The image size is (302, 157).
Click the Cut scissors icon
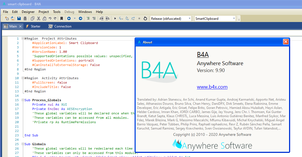click(39, 18)
